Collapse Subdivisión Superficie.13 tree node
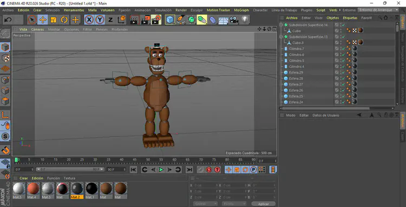 coord(281,37)
